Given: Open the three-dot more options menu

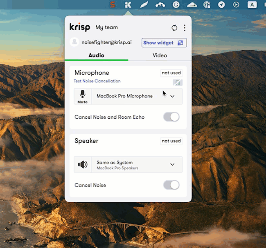Looking at the screenshot, I should (x=185, y=28).
